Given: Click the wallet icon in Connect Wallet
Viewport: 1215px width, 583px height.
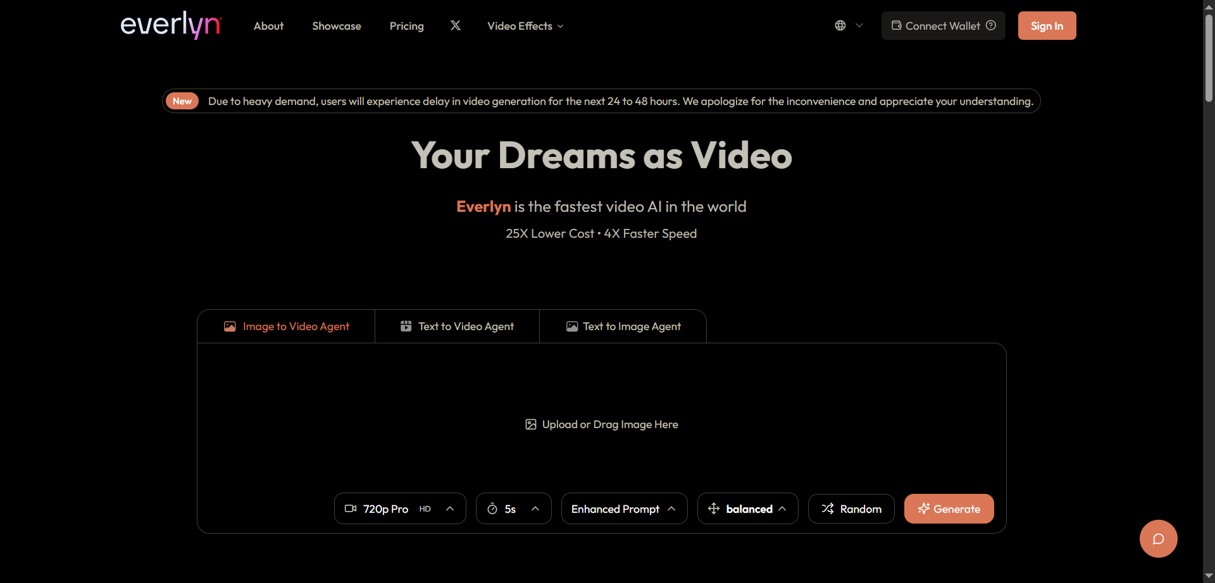Looking at the screenshot, I should [897, 25].
